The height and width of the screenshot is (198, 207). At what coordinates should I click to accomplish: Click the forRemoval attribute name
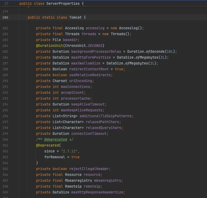click(x=55, y=157)
